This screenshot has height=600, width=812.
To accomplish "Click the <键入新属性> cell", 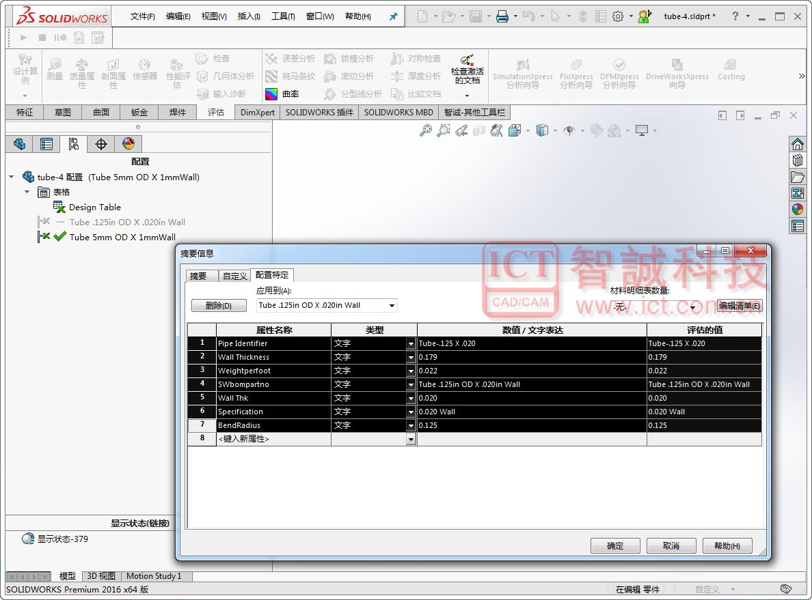I will [x=273, y=439].
